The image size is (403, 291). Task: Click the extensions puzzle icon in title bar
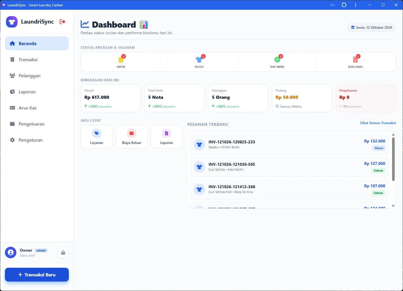click(x=344, y=5)
